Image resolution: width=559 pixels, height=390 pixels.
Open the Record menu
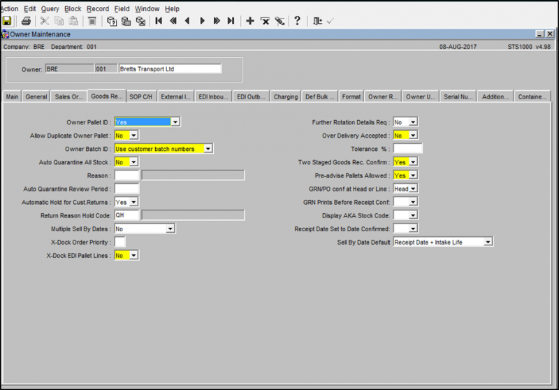coord(98,8)
